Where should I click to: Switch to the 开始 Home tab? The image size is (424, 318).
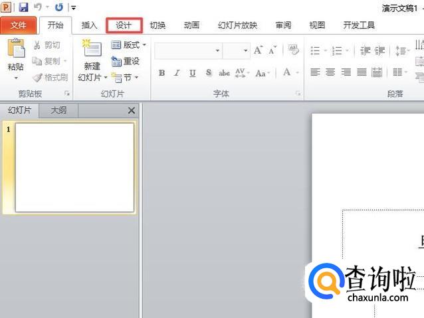(x=55, y=25)
